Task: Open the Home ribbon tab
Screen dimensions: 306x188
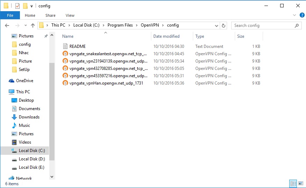Action: click(30, 15)
